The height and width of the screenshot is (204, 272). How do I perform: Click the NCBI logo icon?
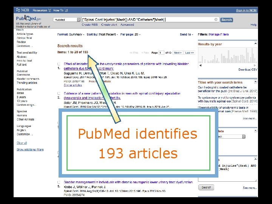18,10
